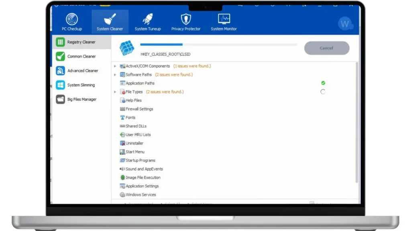Cancel the running registry scan
Image resolution: width=411 pixels, height=231 pixels.
[x=326, y=48]
